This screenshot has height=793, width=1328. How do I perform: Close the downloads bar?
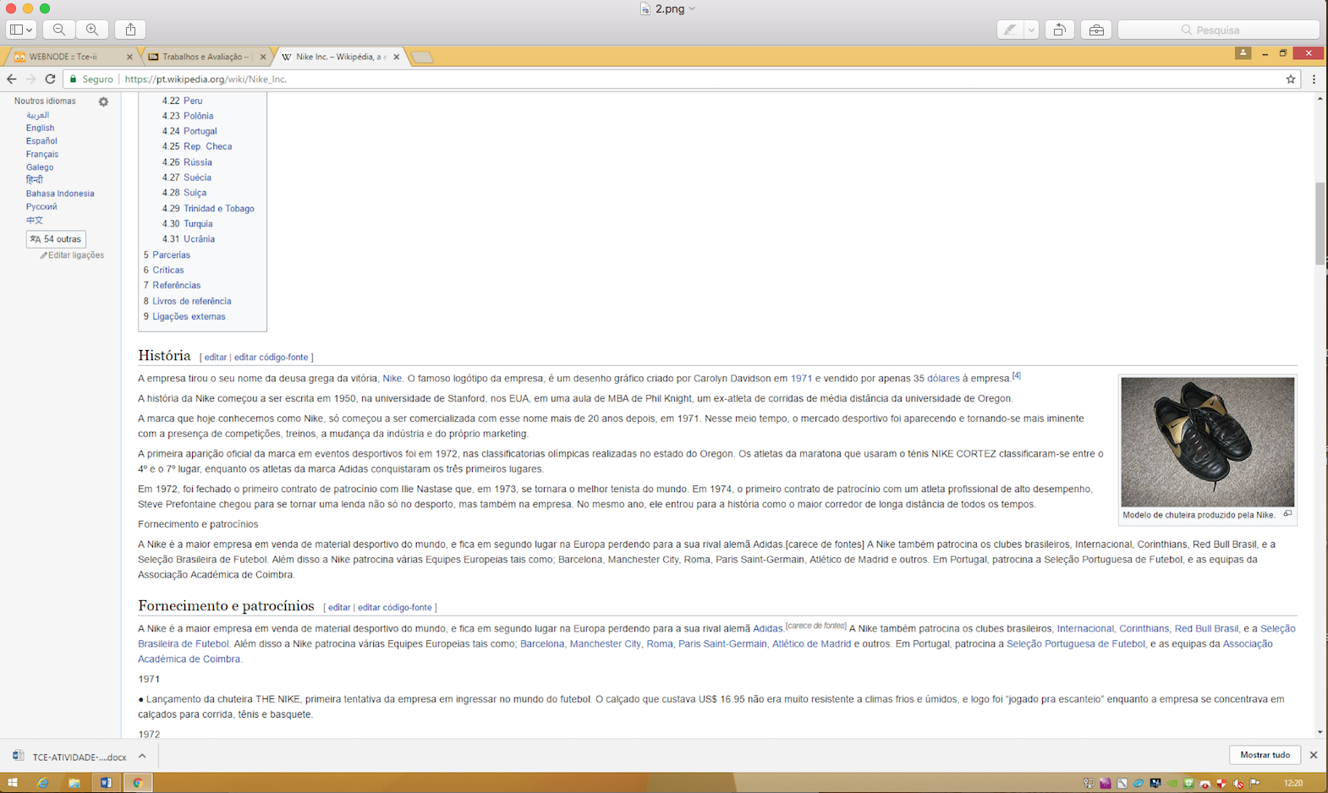(1314, 755)
